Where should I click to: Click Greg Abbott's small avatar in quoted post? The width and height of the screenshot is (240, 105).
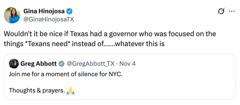[14, 64]
